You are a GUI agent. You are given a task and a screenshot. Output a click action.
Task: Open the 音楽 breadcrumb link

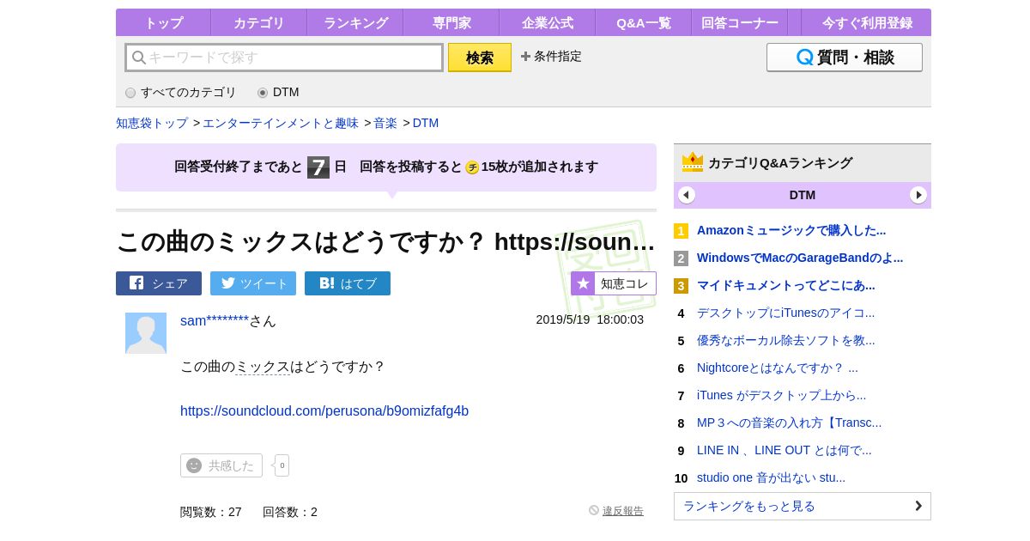tap(385, 123)
